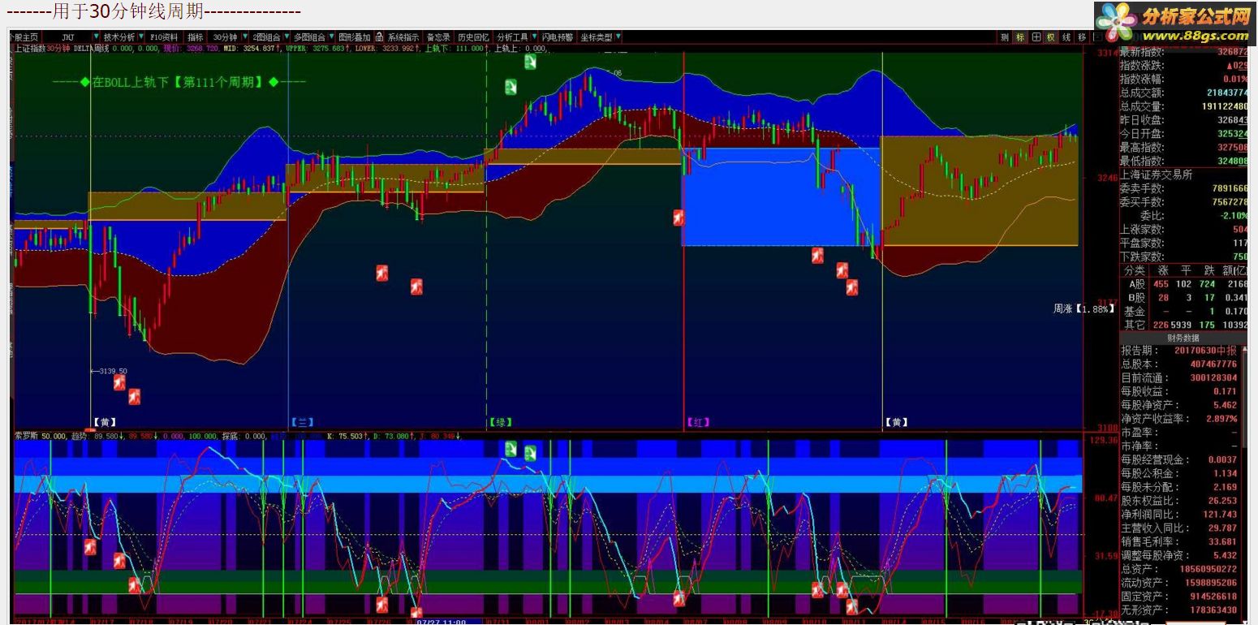Viewport: 1258px width, 625px height.
Task: Select the 30分钟 period button
Action: [225, 37]
